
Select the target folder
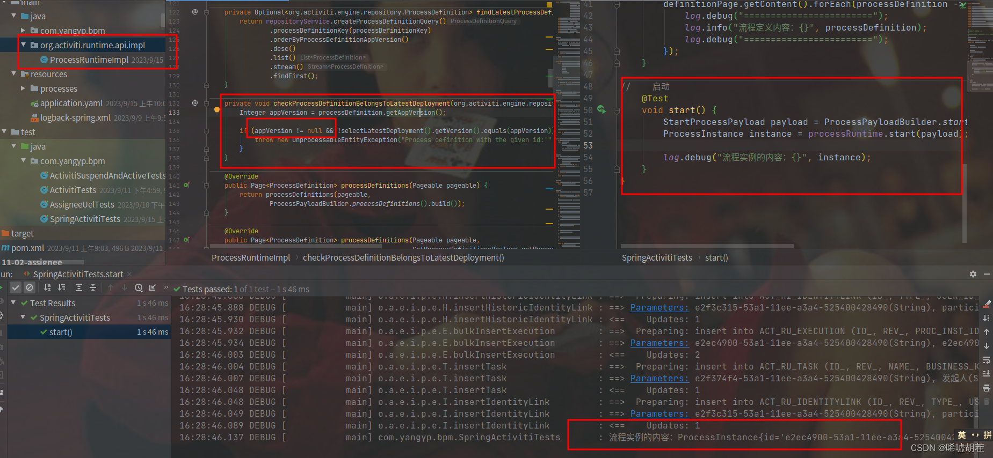22,233
